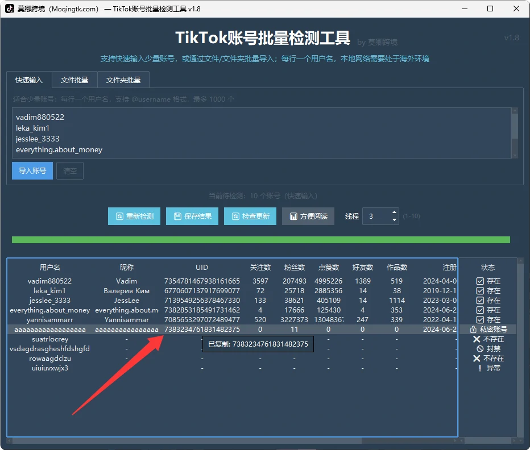Click UID 7354781467938161665 cell

tap(202, 281)
